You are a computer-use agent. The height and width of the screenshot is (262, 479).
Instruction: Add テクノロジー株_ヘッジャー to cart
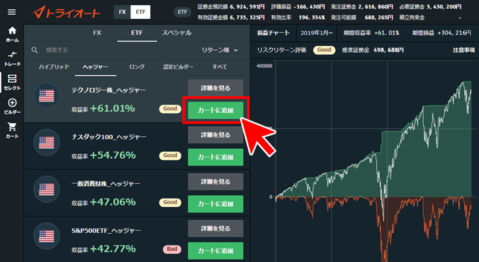[215, 110]
